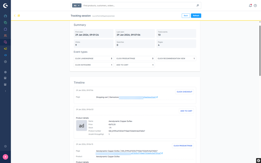The image size is (261, 163).
Task: Open the user avatar menu
Action: [5, 157]
